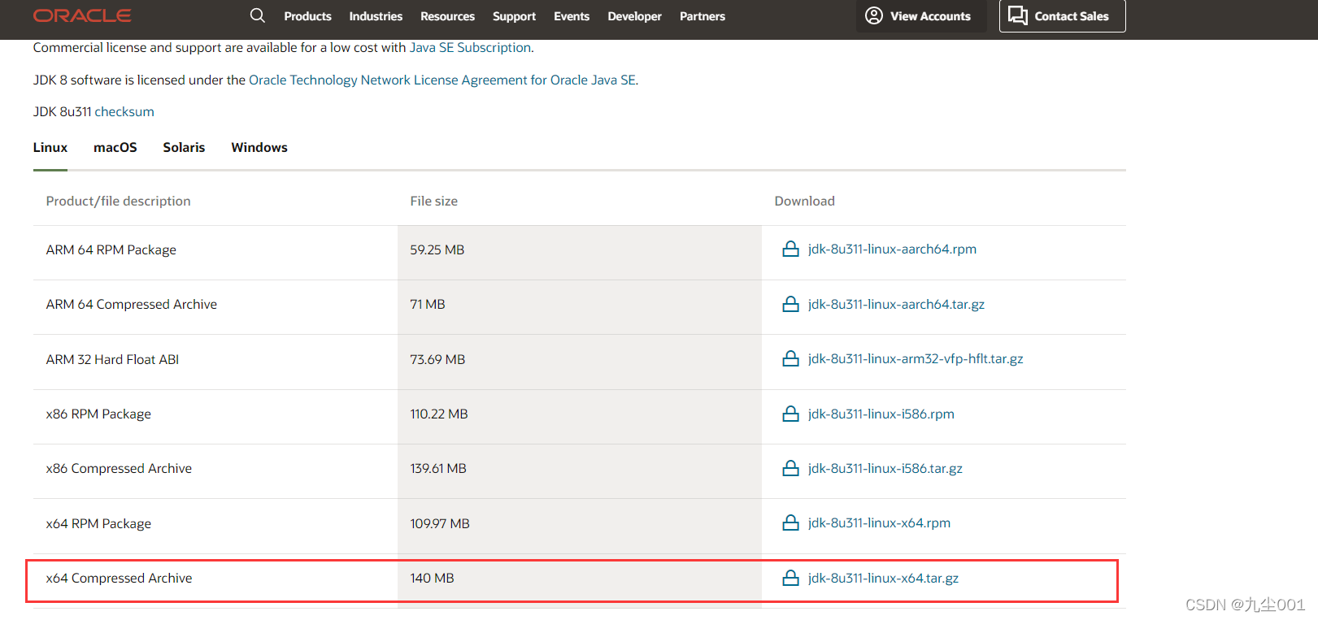Click the 140 MB file size cell
1318x620 pixels.
click(x=580, y=581)
